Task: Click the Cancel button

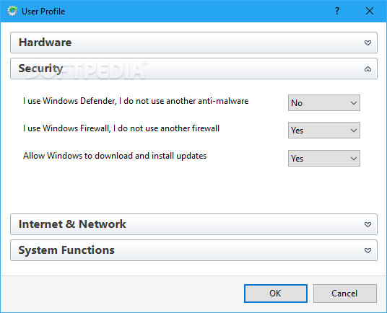Action: (345, 294)
